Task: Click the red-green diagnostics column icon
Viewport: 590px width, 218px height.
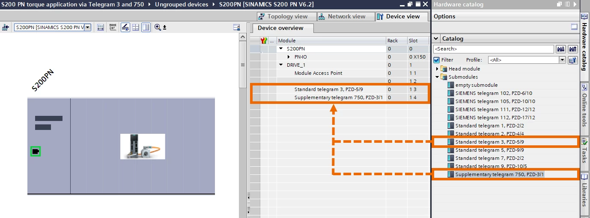Action: 264,41
